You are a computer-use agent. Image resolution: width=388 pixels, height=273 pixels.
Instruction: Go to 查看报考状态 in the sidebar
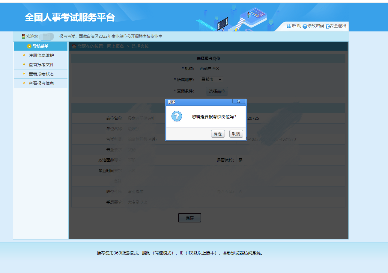41,74
